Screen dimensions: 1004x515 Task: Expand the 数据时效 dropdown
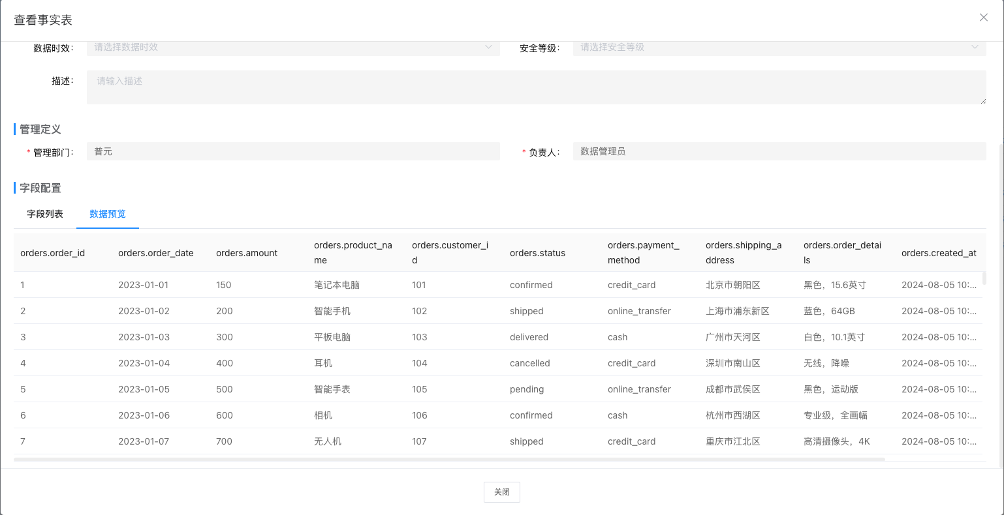(x=292, y=48)
